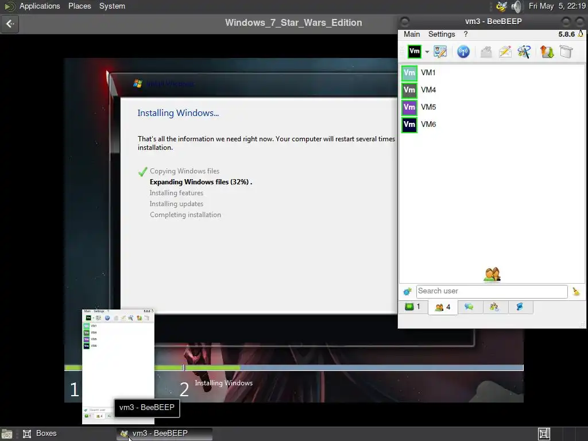This screenshot has height=441, width=588.
Task: Click the gear filter icon left of search
Action: pyautogui.click(x=407, y=291)
